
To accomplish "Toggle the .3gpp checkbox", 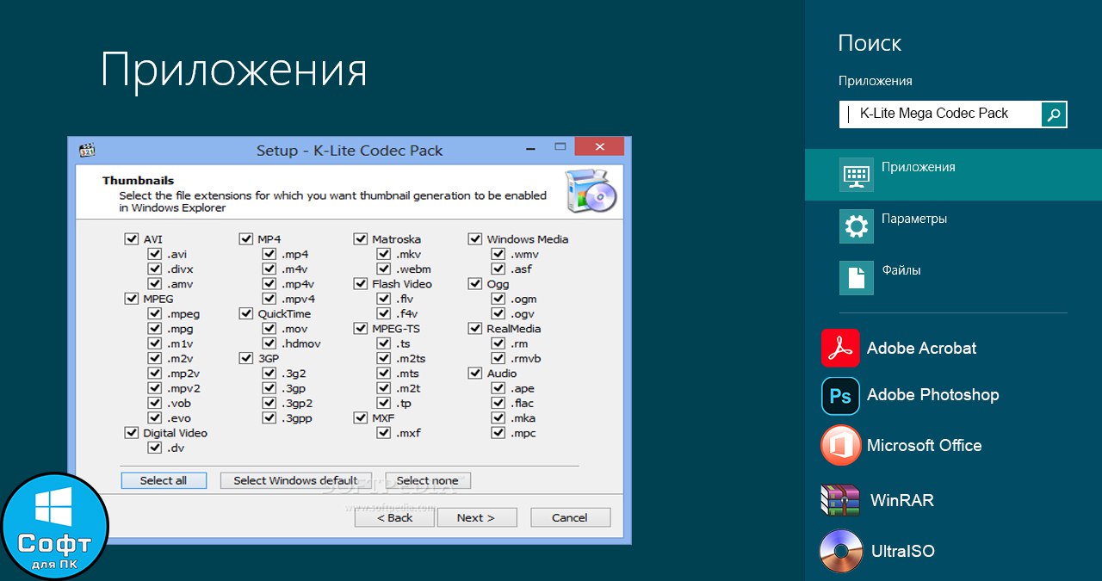I will pos(269,417).
